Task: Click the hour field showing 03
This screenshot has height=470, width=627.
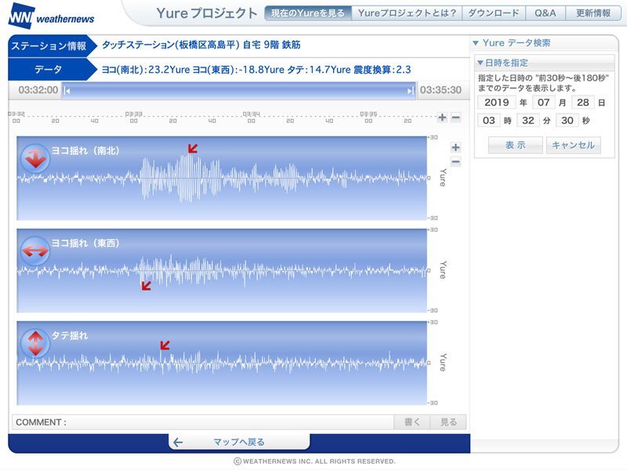Action: (488, 121)
